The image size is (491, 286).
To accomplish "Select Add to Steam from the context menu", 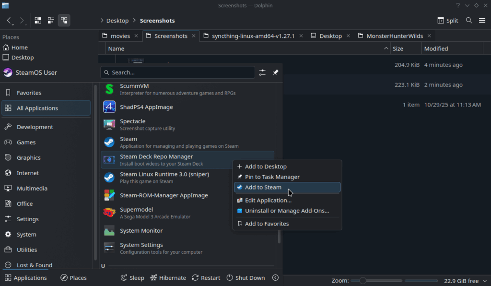I will coord(263,187).
